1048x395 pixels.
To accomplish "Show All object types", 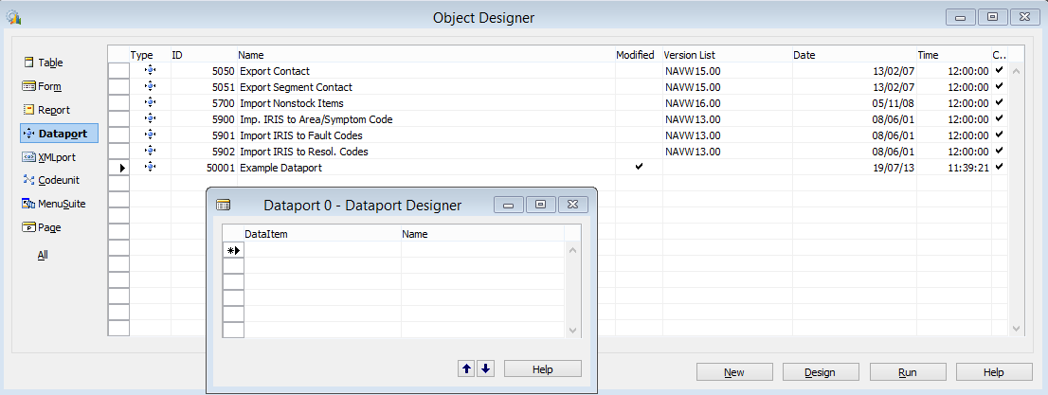I will click(x=43, y=255).
